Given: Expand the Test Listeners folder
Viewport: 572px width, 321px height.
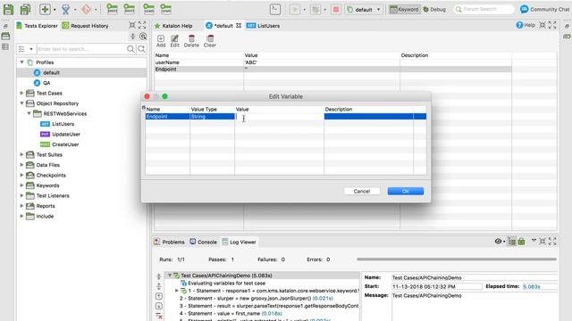Looking at the screenshot, I should point(21,195).
